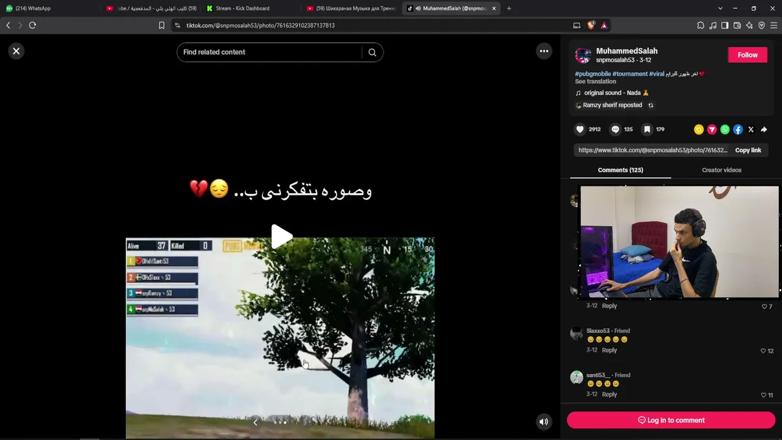The height and width of the screenshot is (440, 782).
Task: Like santi53__'s comment
Action: (763, 395)
